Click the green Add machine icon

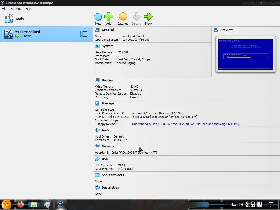click(x=109, y=17)
